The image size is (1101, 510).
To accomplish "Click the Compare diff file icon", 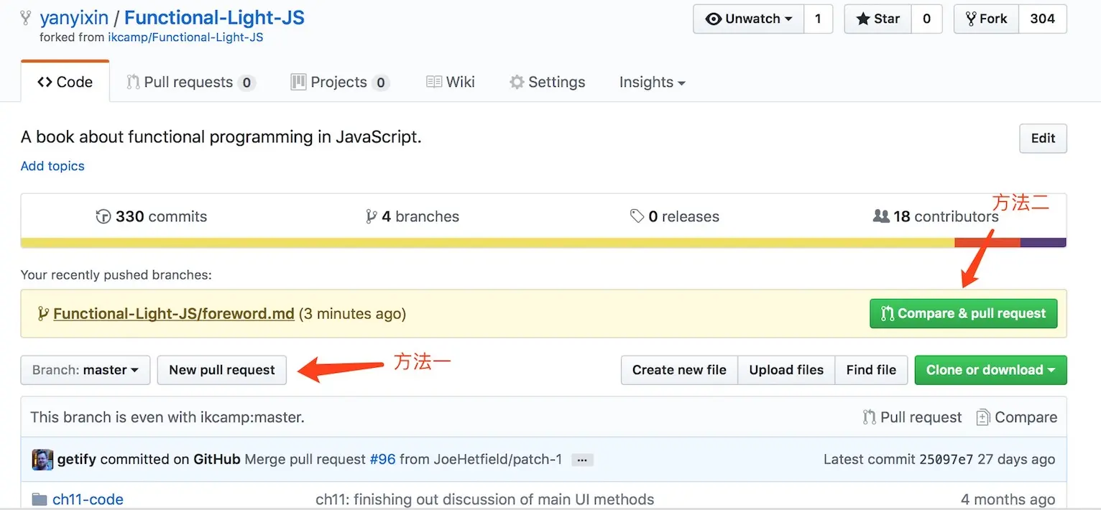I will [983, 417].
